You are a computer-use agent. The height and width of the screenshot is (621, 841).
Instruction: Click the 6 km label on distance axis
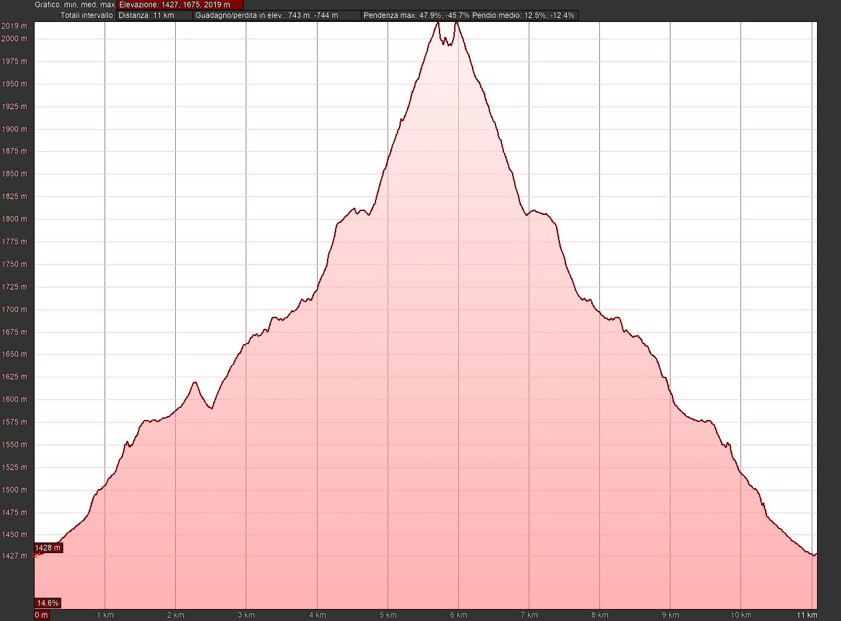click(458, 615)
